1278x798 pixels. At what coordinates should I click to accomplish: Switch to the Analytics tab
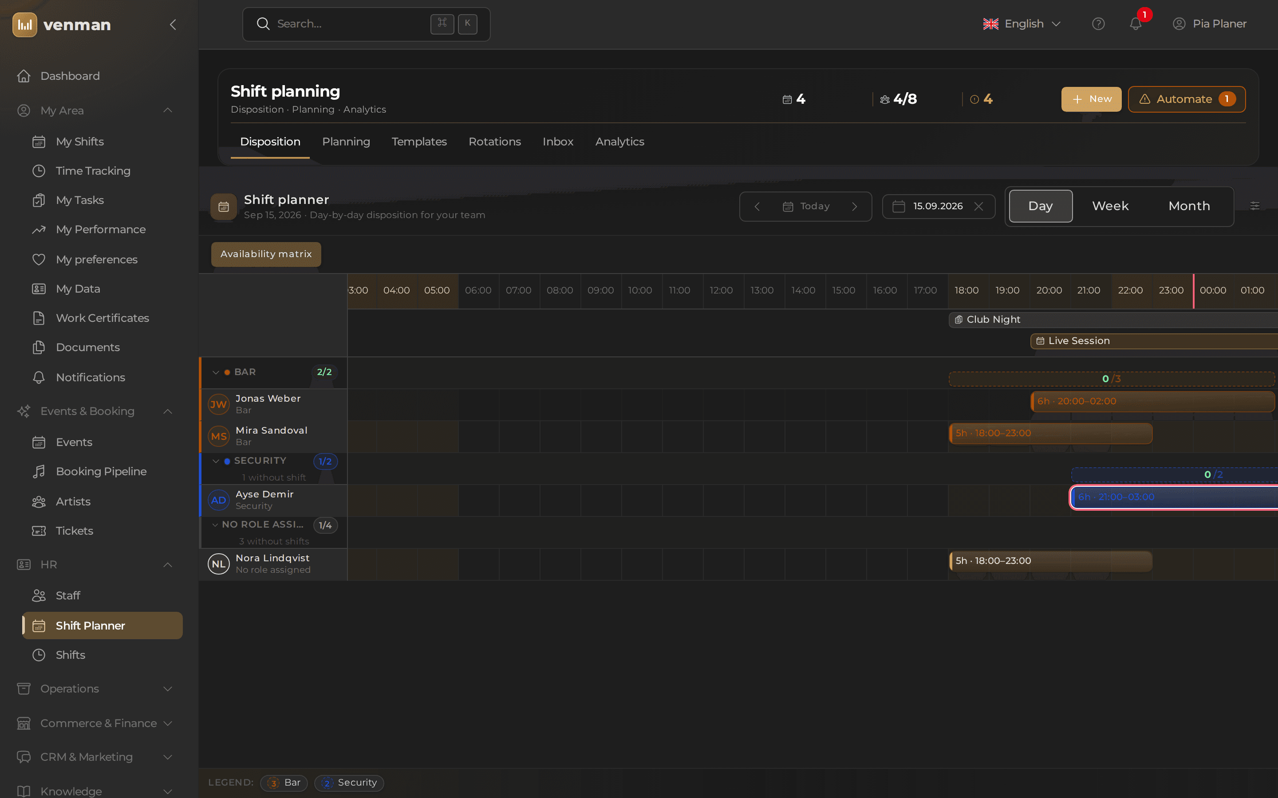pos(619,142)
